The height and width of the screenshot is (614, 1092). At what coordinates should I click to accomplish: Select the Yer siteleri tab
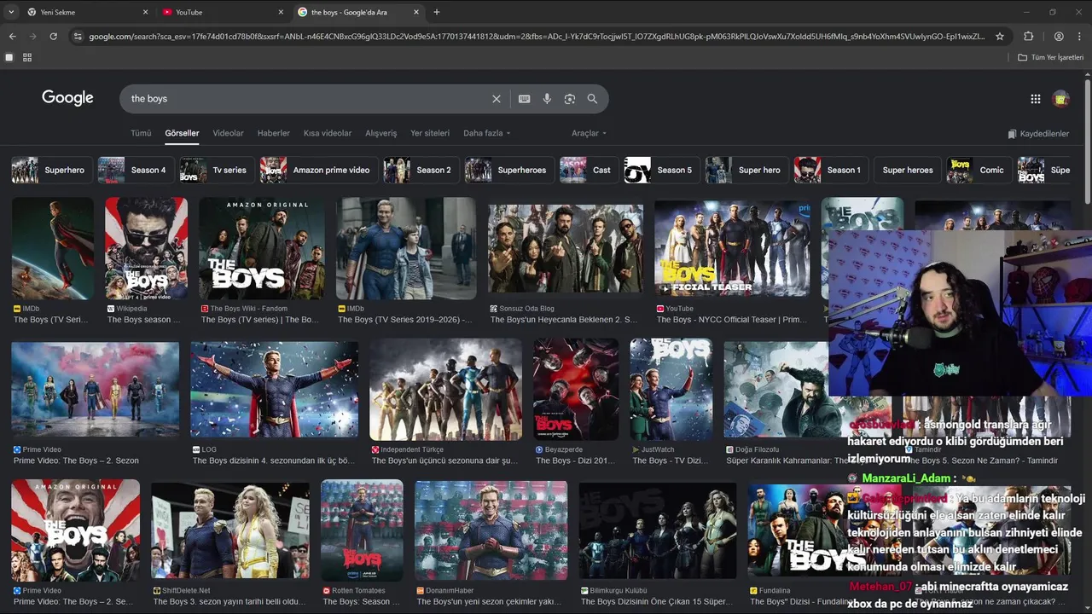(x=430, y=133)
